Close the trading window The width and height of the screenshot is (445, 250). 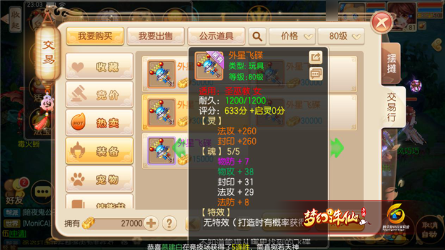pyautogui.click(x=382, y=22)
